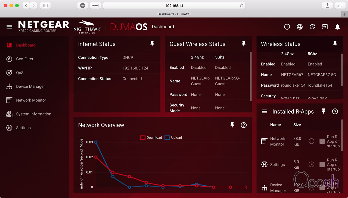This screenshot has width=348, height=198.
Task: Start the Settings R-App
Action: (x=312, y=164)
